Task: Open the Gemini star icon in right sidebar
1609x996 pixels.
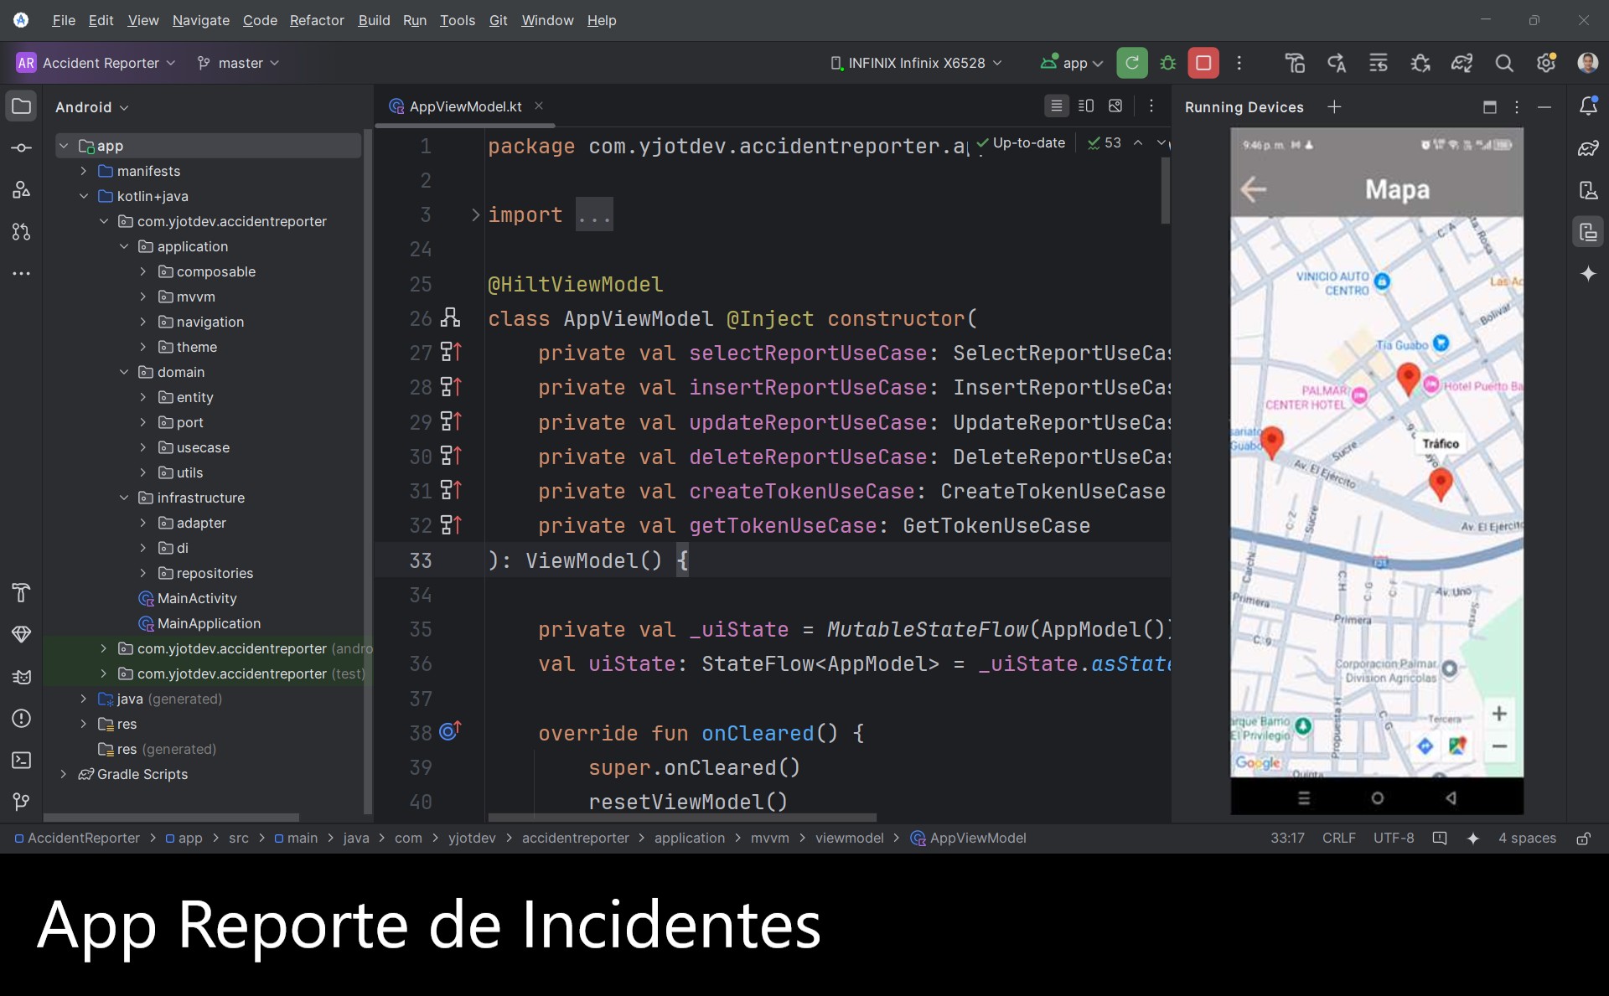Action: coord(1588,274)
